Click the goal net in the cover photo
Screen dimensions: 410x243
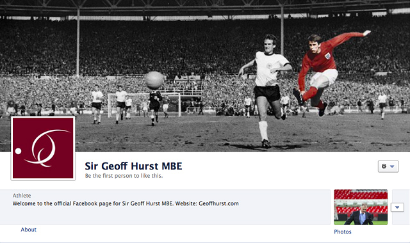point(144,105)
